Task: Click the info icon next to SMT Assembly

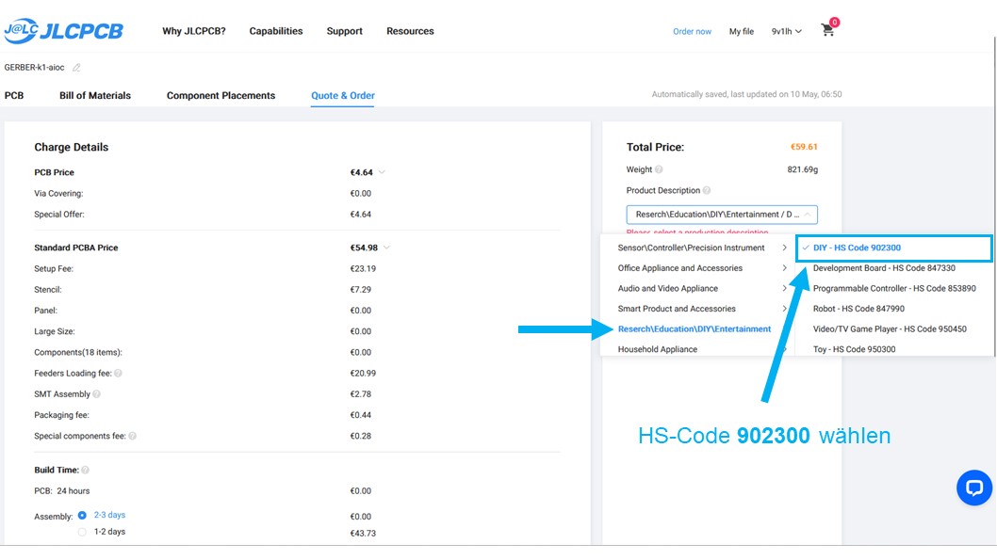Action: point(97,394)
